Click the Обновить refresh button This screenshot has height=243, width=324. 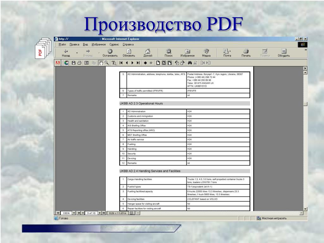[x=129, y=53]
